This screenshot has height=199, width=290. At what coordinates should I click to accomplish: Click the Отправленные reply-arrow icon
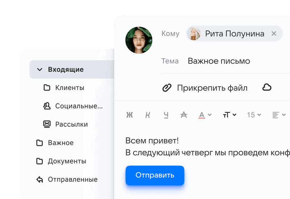click(x=40, y=179)
